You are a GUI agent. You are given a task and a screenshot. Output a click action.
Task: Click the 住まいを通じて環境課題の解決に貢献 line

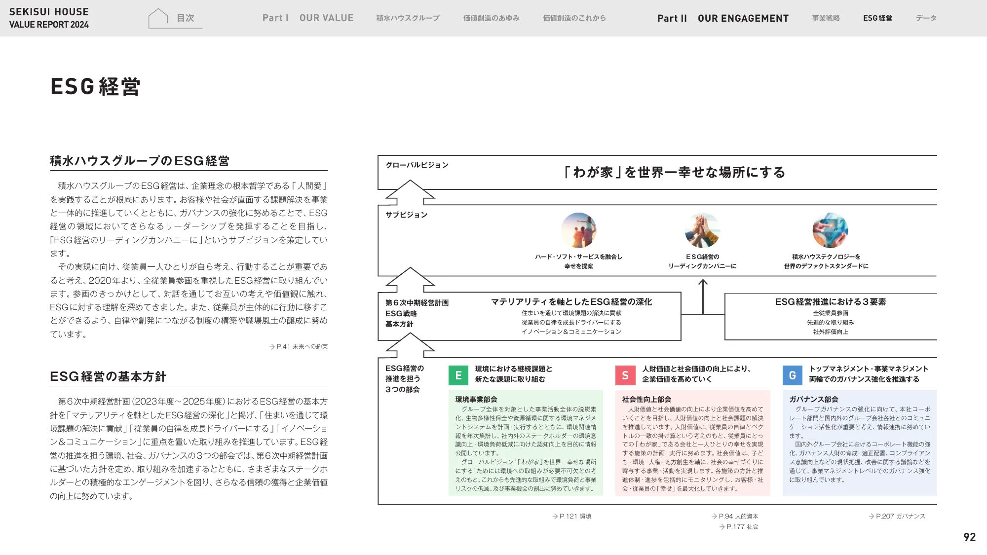click(x=571, y=313)
